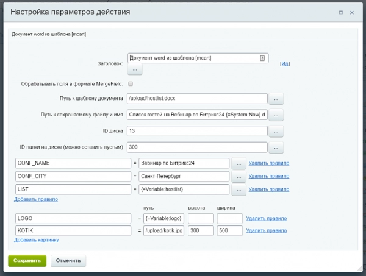Open picker for LIST value
The height and width of the screenshot is (276, 366).
point(239,189)
